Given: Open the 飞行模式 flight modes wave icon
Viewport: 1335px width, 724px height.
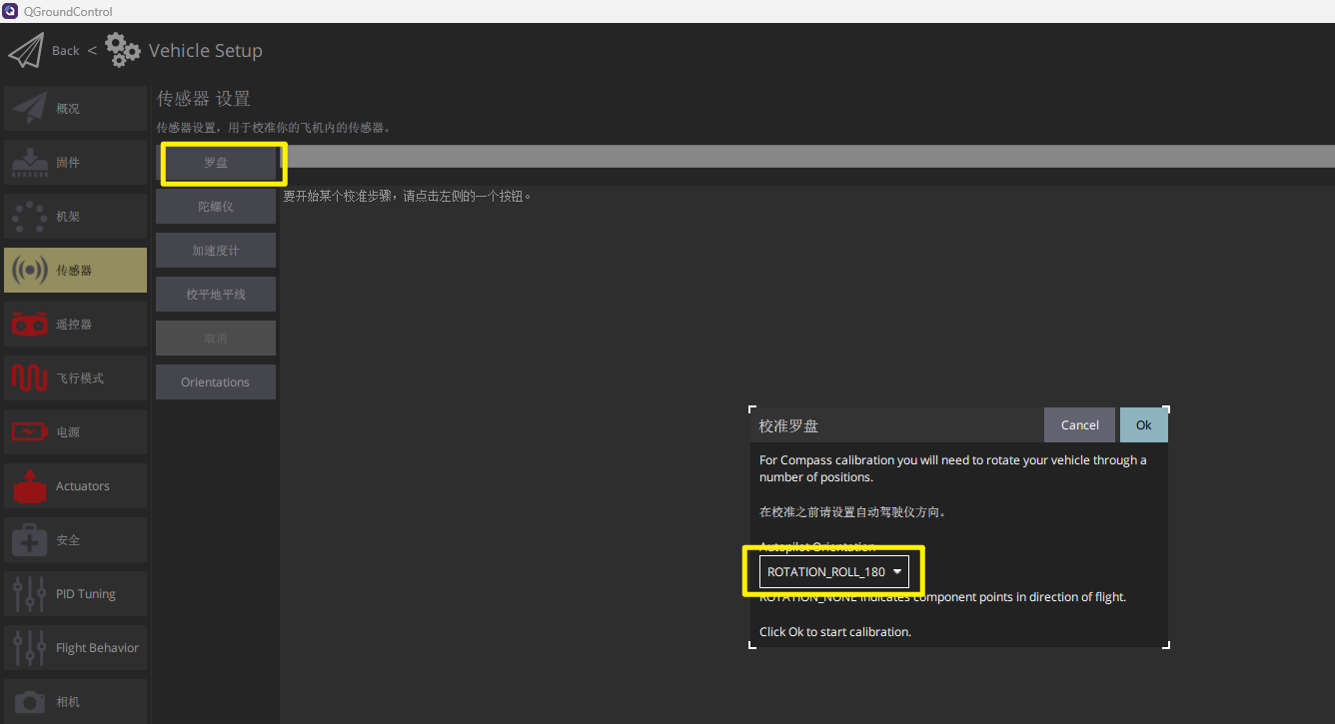Looking at the screenshot, I should pyautogui.click(x=30, y=378).
